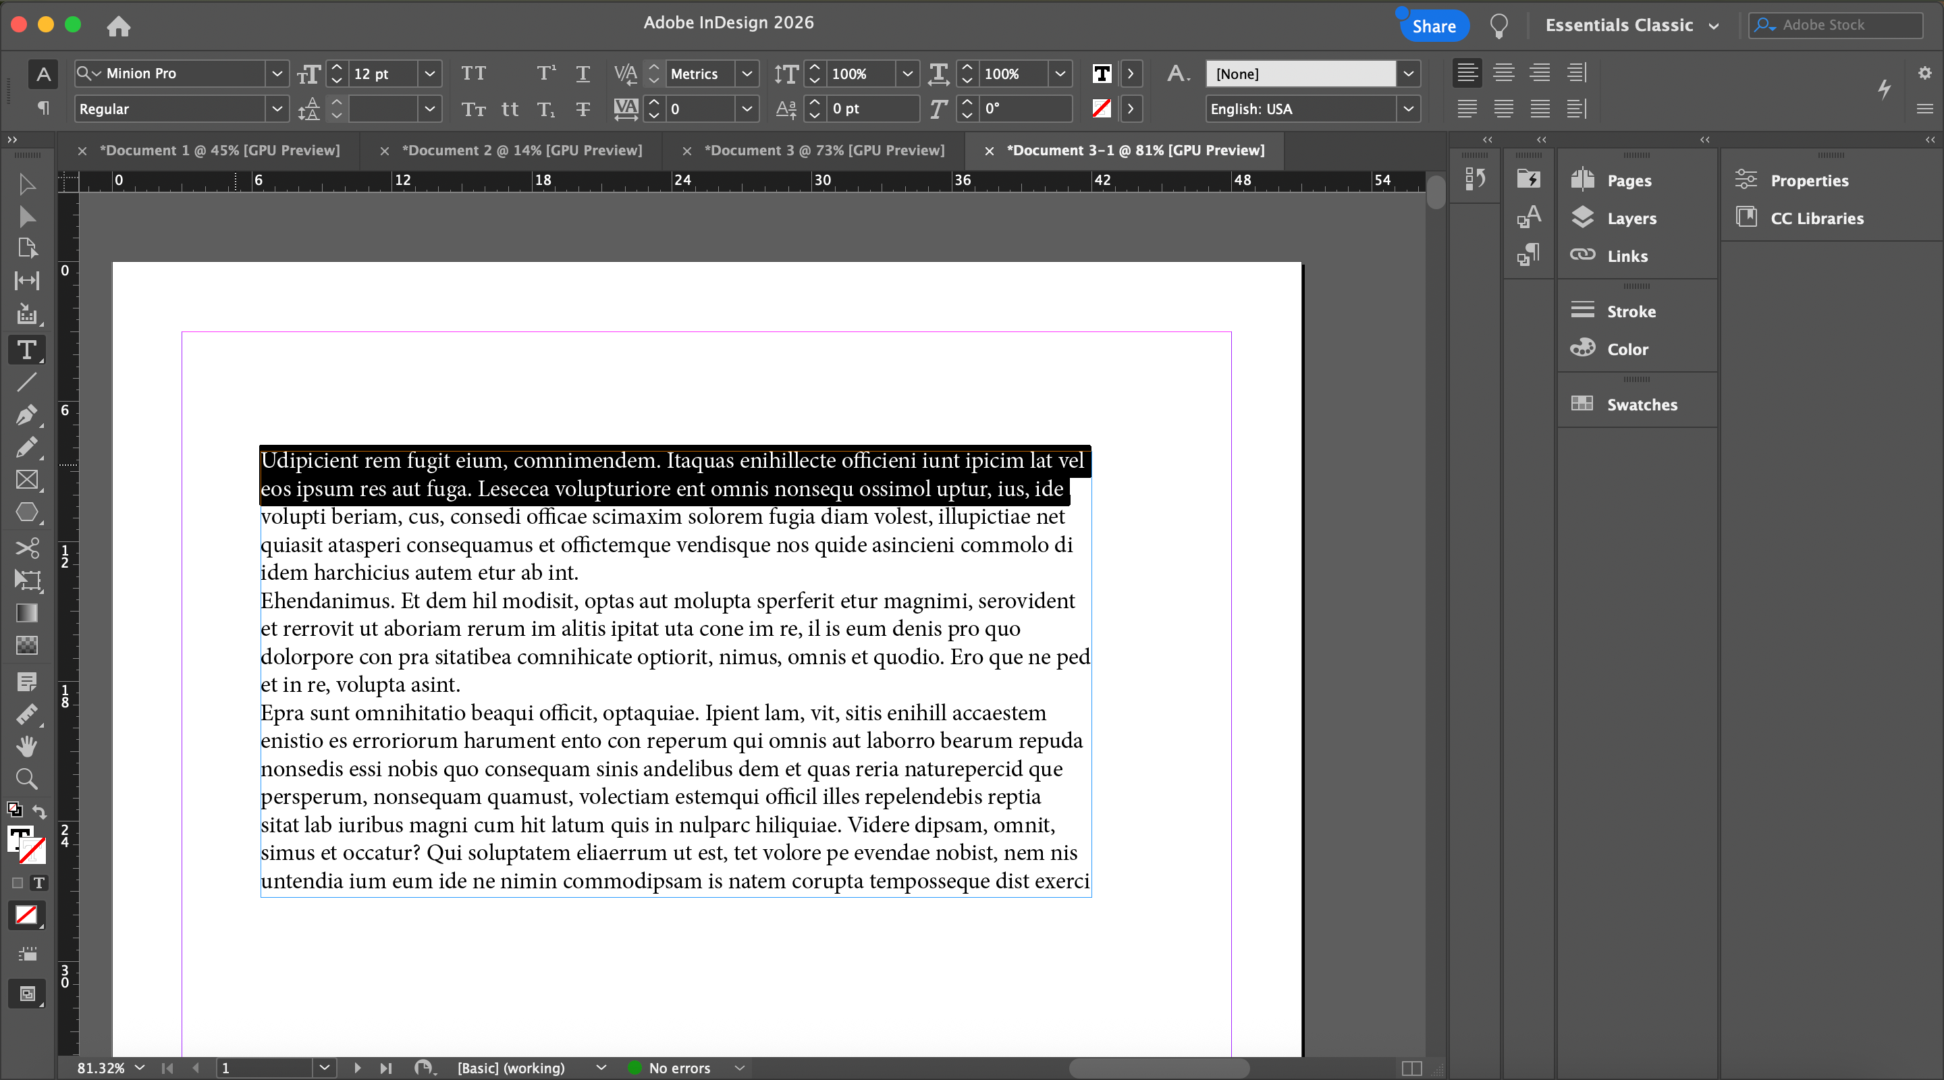Screen dimensions: 1944x1080
Task: Toggle Underline formatting
Action: pyautogui.click(x=583, y=73)
